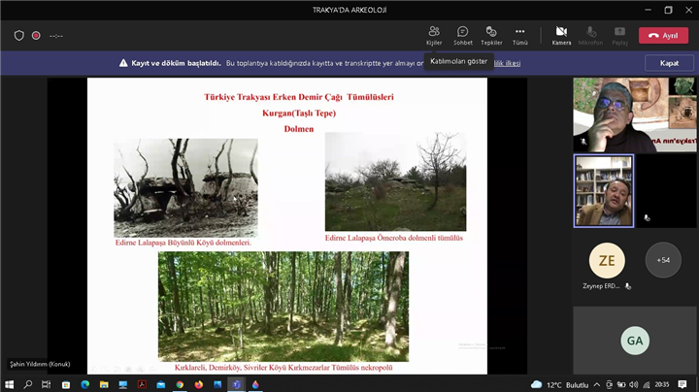This screenshot has height=392, width=699.
Task: Dismiss the recording banner with Kapat
Action: 669,63
